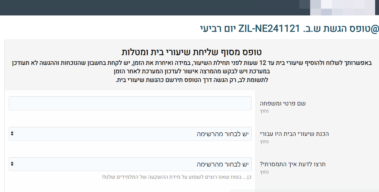The image size is (379, 192).
Task: Click the instruction line starting with 'באפשרותך לשלוח'
Action: pos(191,63)
